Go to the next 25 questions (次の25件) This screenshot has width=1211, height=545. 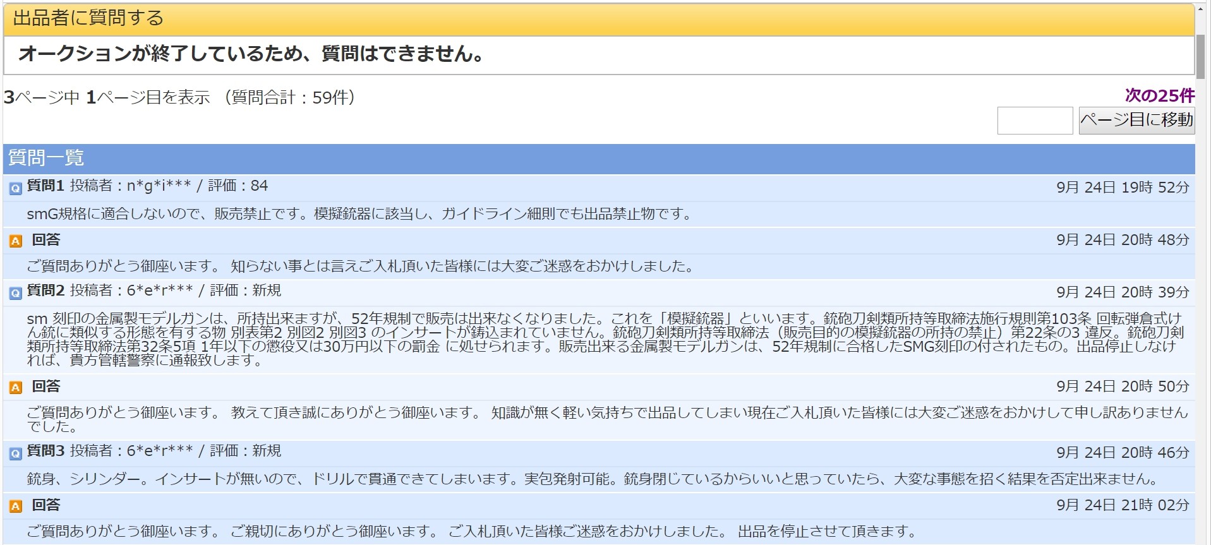1160,95
